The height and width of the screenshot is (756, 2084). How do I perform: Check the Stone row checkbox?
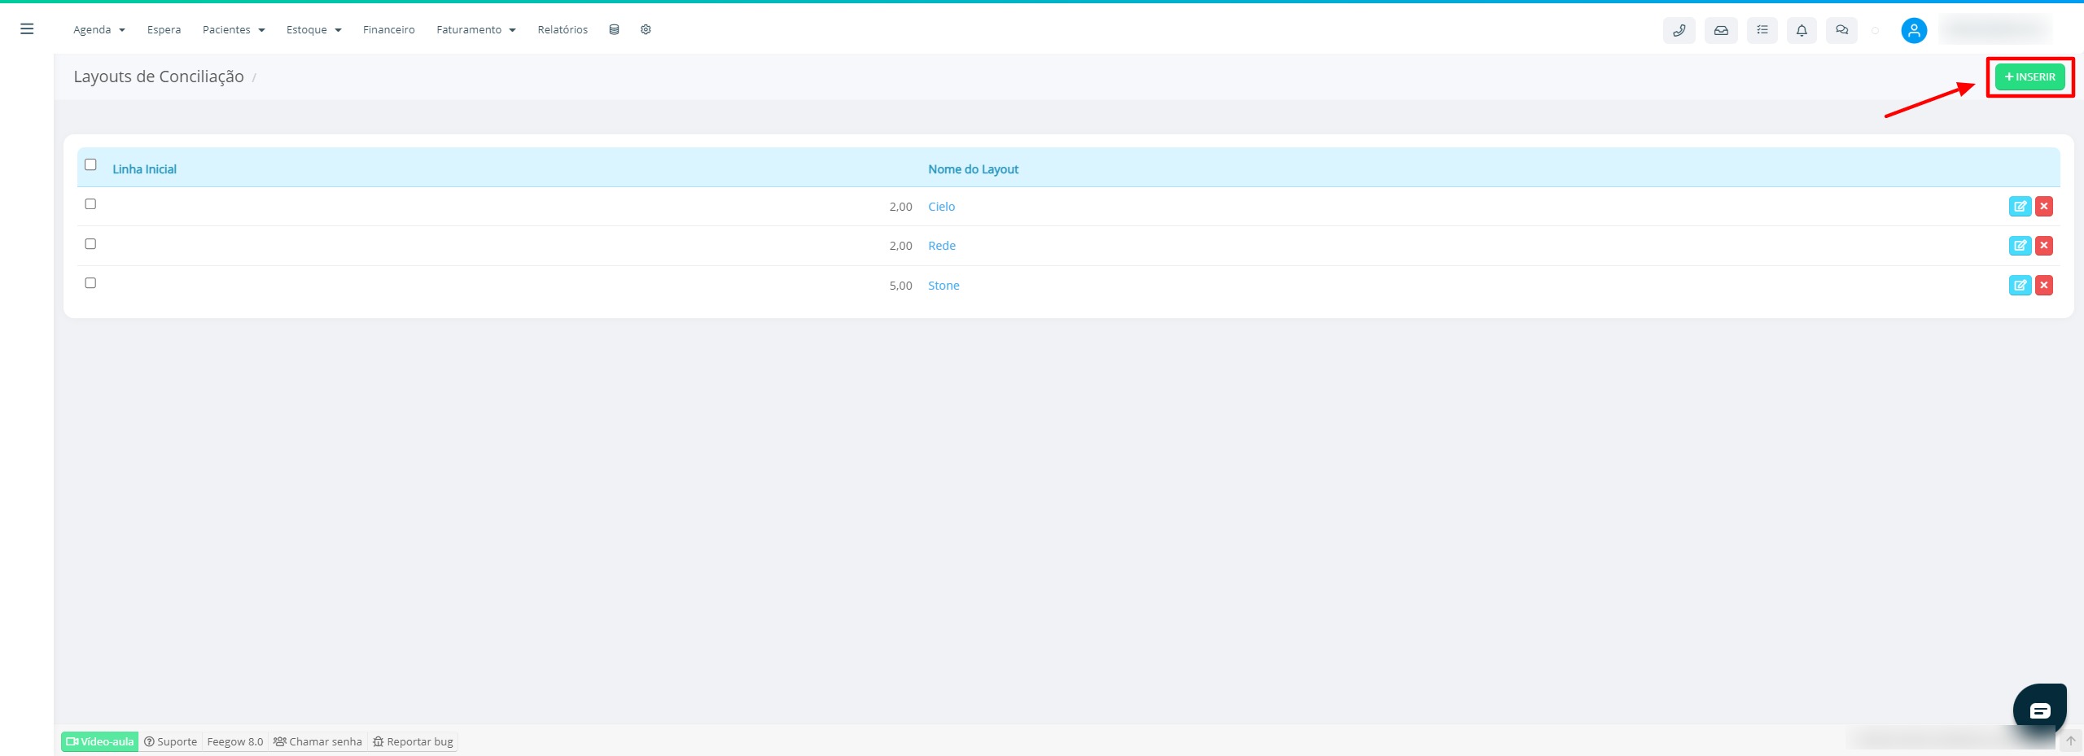tap(90, 283)
